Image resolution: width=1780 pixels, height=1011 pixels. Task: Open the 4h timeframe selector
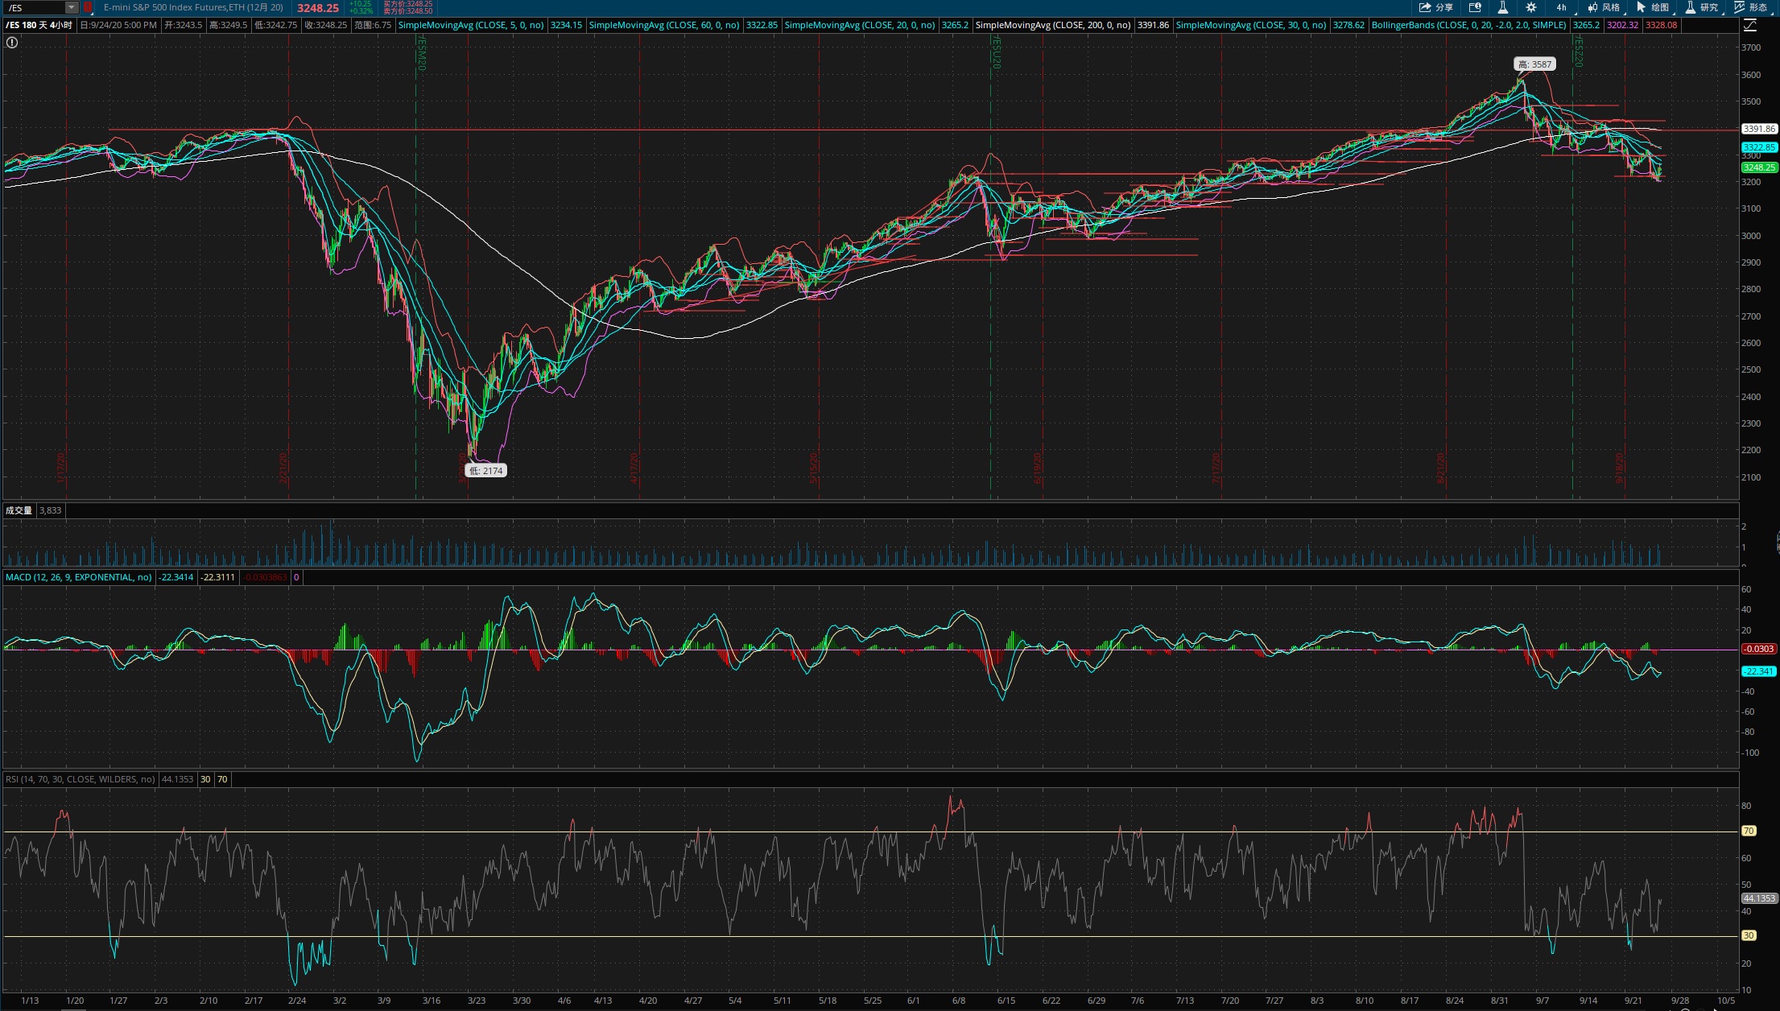[x=1561, y=7]
